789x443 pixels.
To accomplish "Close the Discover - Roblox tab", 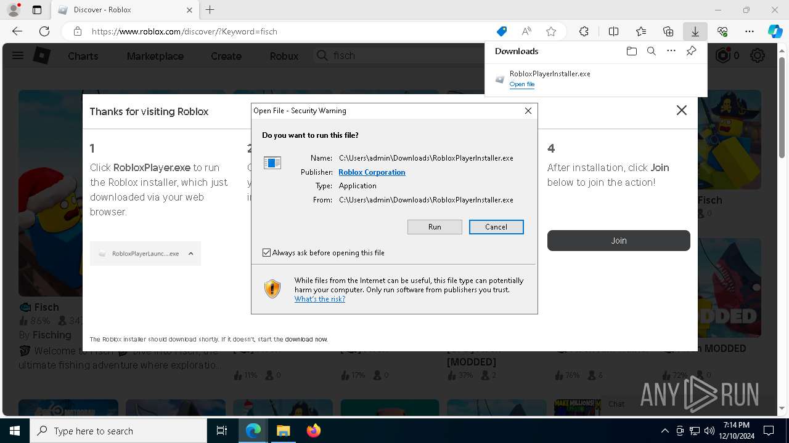I will [x=189, y=10].
